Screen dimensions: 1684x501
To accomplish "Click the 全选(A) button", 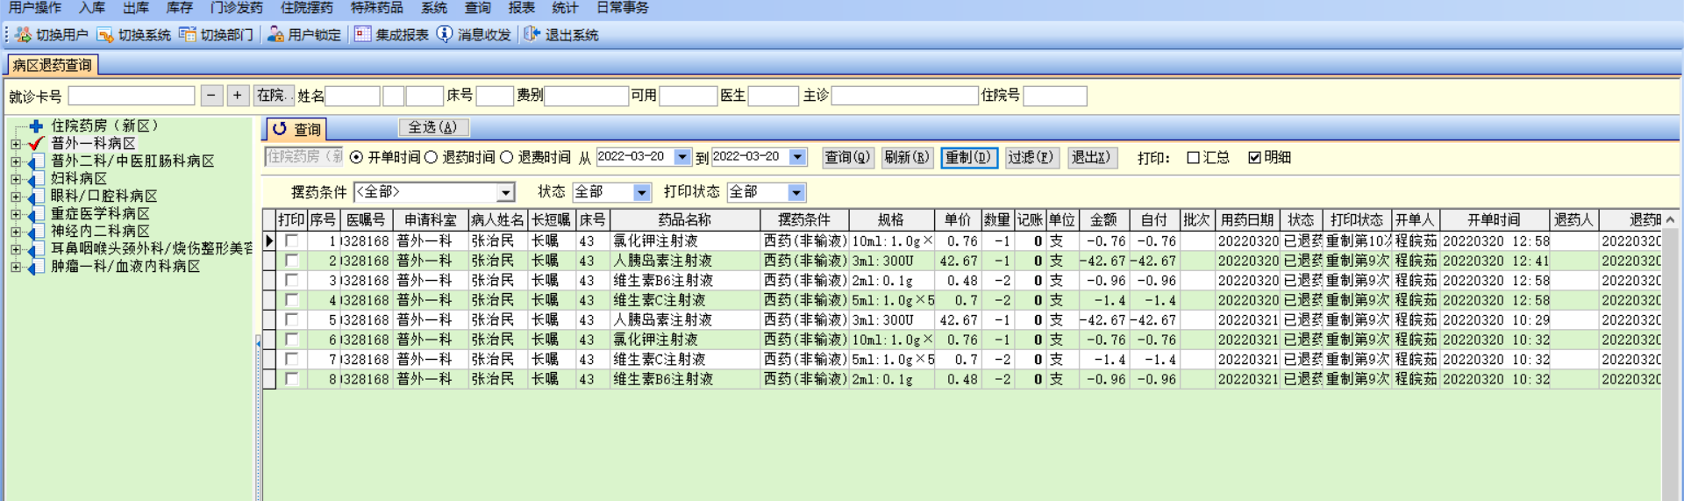I will [433, 128].
